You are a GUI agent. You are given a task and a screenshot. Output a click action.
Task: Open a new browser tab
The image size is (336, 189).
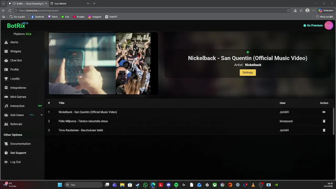click(94, 4)
